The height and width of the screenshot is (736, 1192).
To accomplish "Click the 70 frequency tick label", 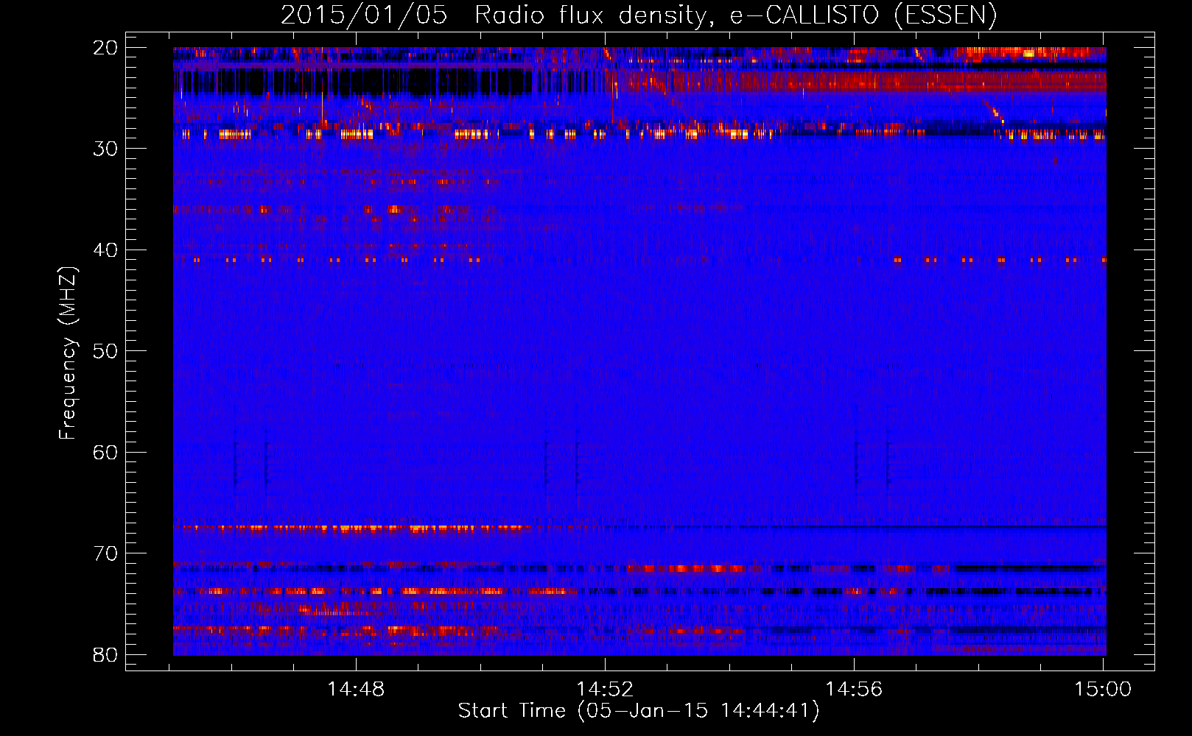I will pos(105,553).
